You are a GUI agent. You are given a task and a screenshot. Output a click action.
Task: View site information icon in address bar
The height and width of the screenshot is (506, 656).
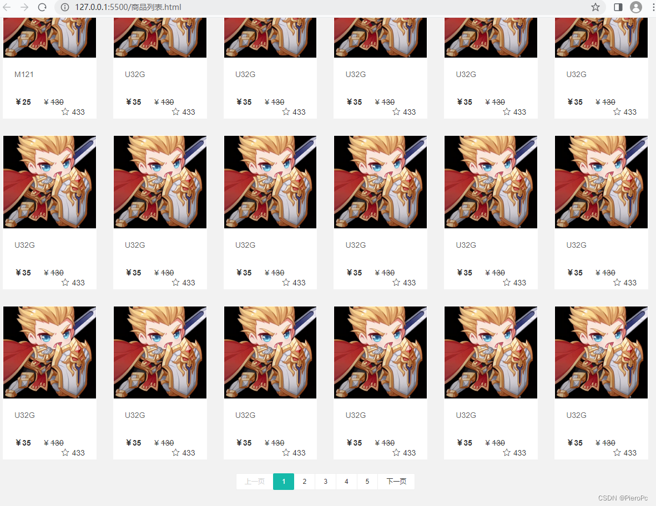(x=65, y=7)
